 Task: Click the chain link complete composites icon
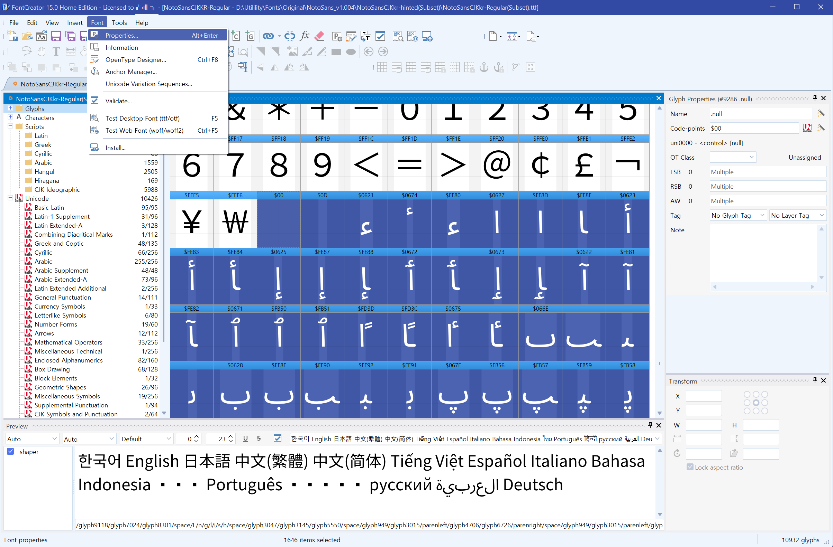coord(268,36)
